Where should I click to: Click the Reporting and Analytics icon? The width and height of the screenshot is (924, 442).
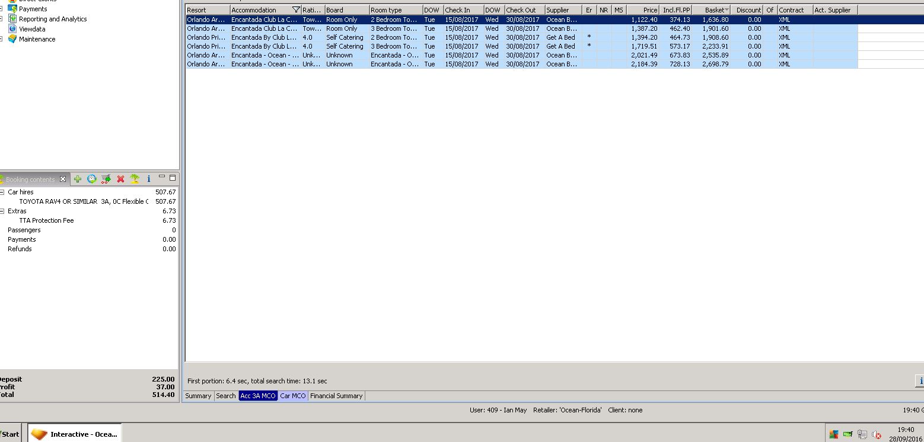click(x=12, y=19)
